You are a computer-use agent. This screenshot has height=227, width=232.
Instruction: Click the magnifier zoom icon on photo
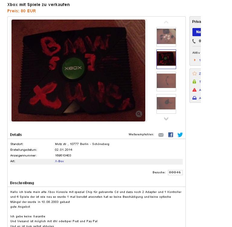[139, 114]
